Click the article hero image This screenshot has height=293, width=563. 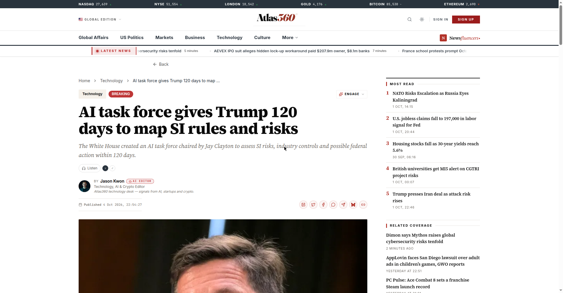(x=223, y=256)
